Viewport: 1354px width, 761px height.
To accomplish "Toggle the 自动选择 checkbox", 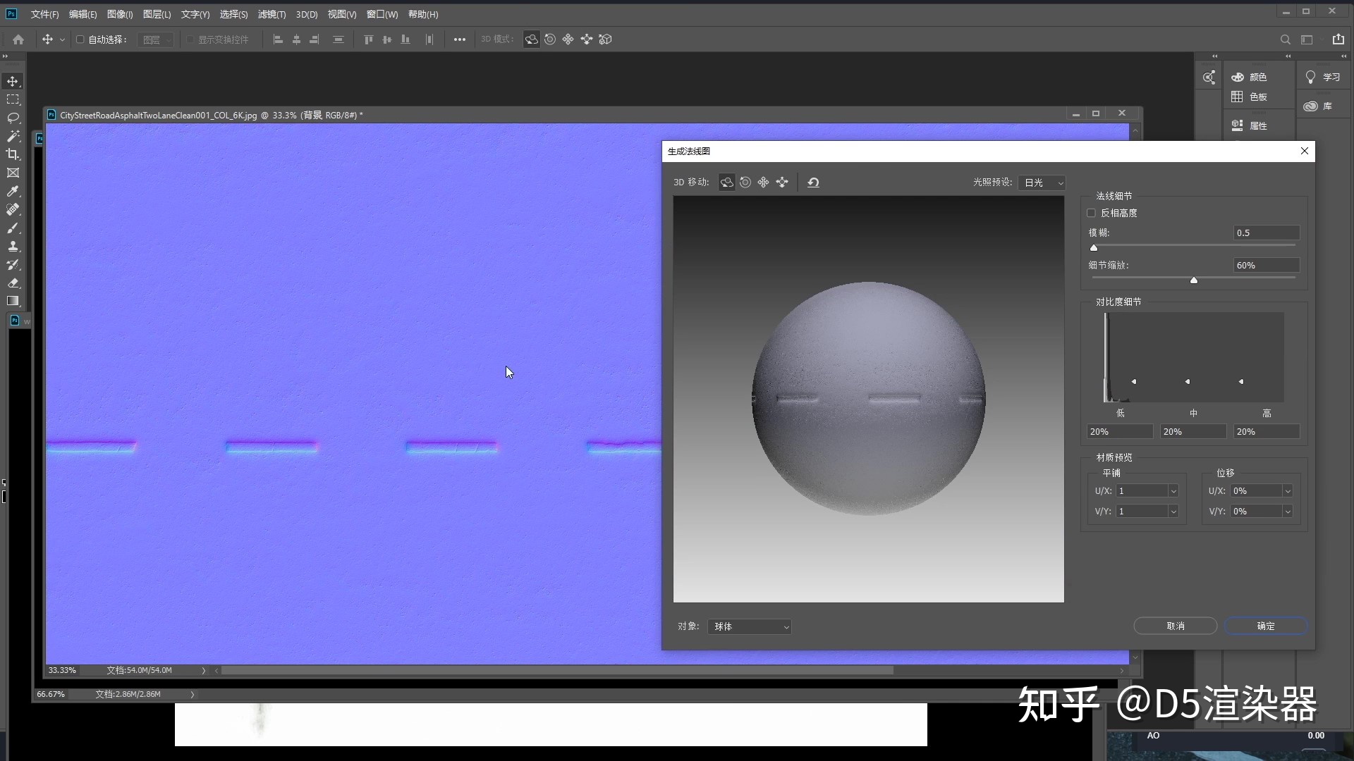I will [x=80, y=39].
